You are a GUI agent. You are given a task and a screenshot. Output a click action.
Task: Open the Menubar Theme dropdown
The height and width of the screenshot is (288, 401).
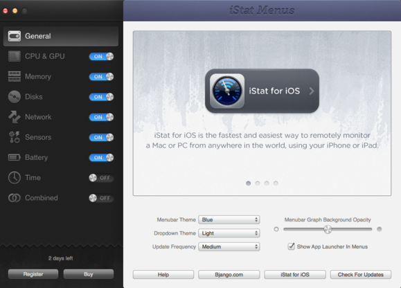click(229, 219)
